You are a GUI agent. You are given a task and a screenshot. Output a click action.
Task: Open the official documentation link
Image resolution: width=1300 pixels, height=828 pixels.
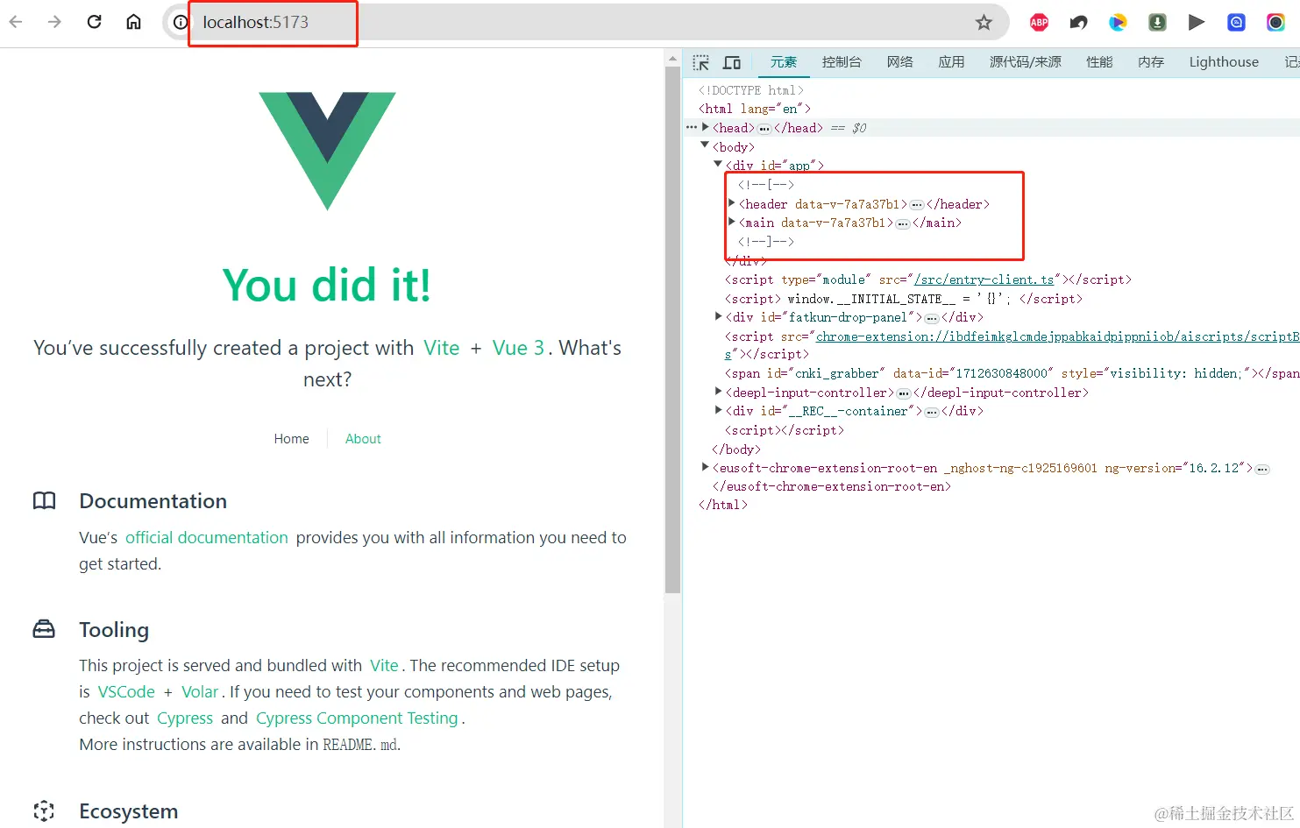207,537
